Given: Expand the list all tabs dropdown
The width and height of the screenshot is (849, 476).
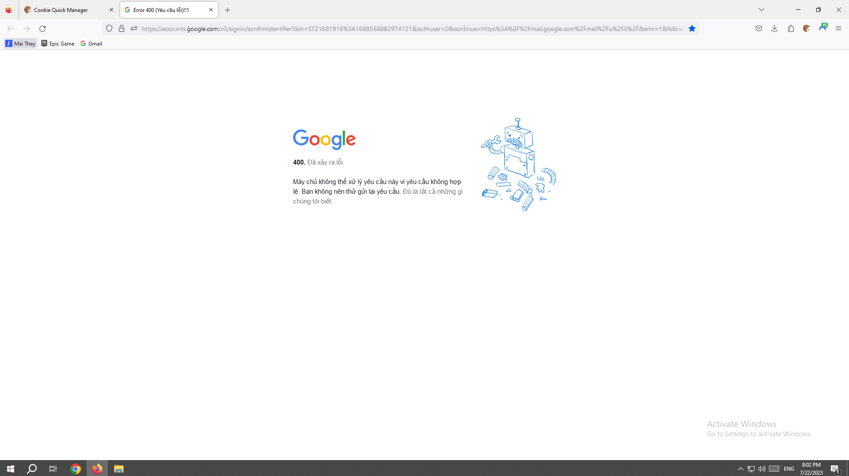Looking at the screenshot, I should (761, 10).
